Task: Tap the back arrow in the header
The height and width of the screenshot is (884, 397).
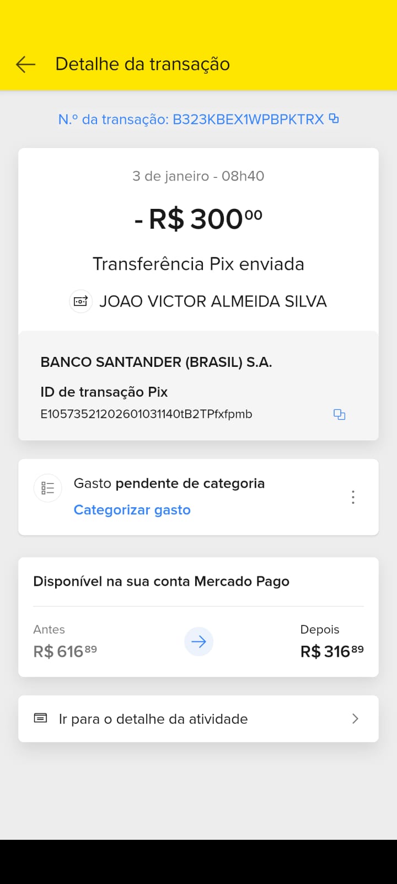Action: click(25, 65)
